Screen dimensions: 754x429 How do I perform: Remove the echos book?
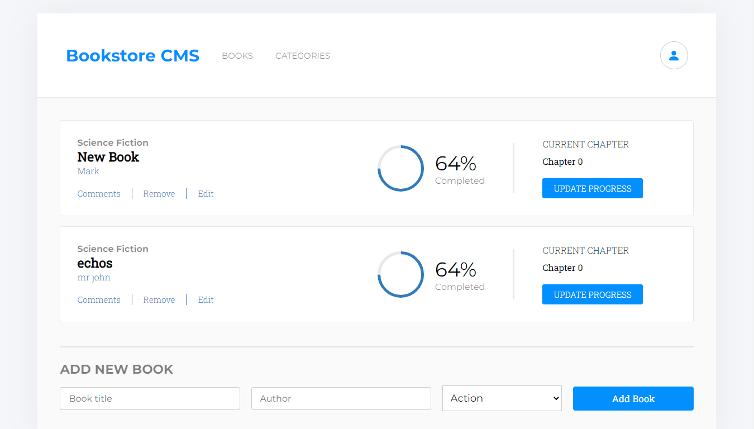pyautogui.click(x=159, y=300)
